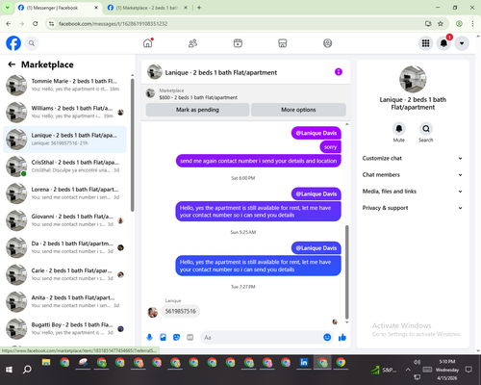Open Windows Start menu
This screenshot has height=385, width=481.
coord(9,370)
